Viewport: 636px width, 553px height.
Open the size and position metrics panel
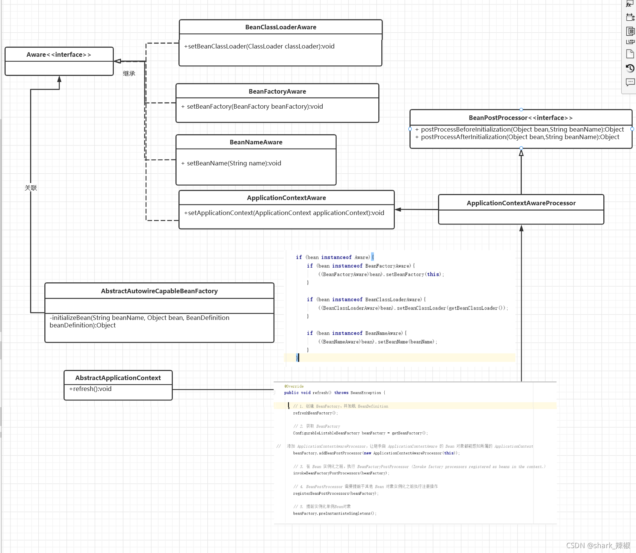[x=630, y=17]
